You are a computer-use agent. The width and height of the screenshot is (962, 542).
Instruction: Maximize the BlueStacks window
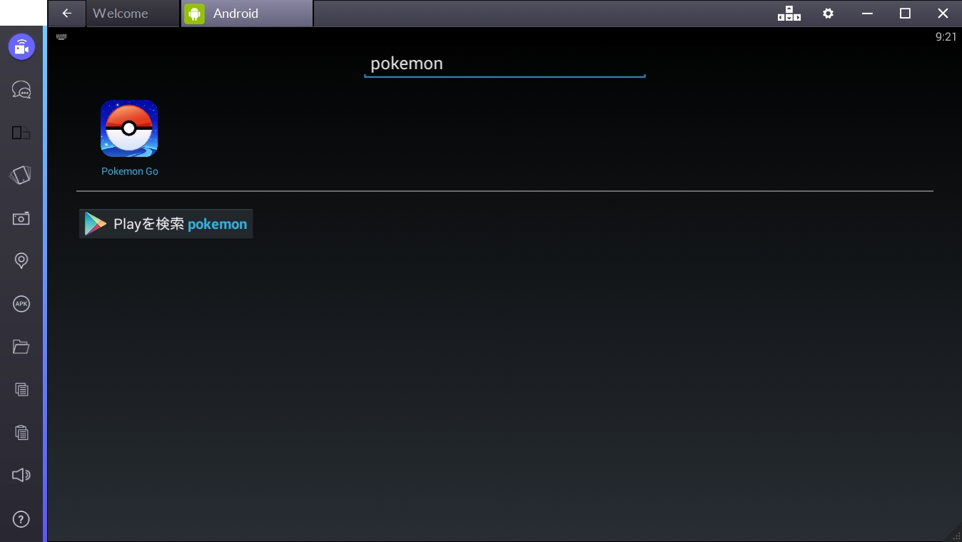click(905, 14)
